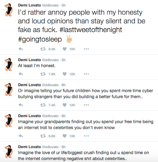Reply to the '#goingtosleep' tweet
The image size is (158, 162).
pos(21,49)
